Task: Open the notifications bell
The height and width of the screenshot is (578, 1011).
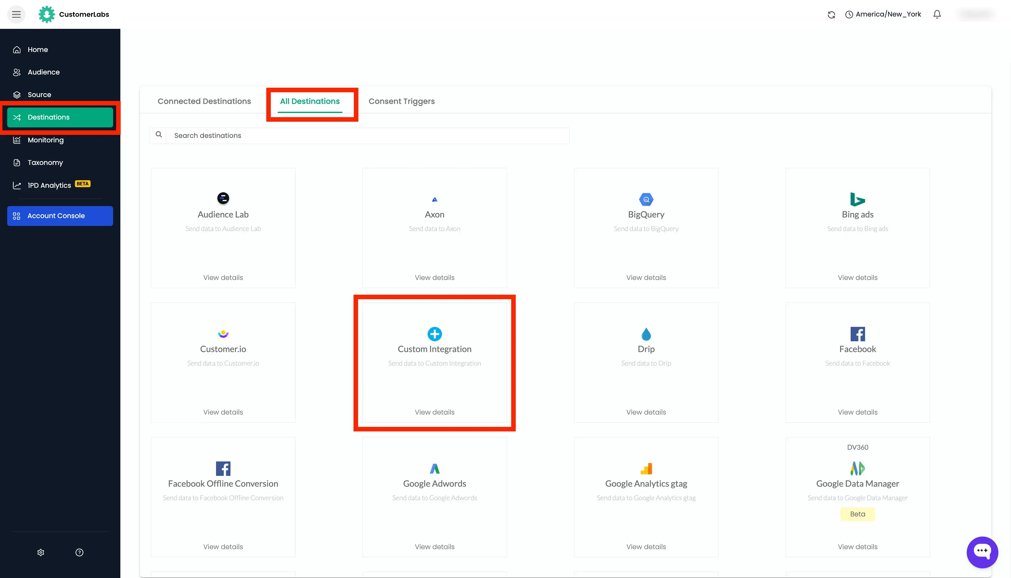Action: (x=937, y=14)
